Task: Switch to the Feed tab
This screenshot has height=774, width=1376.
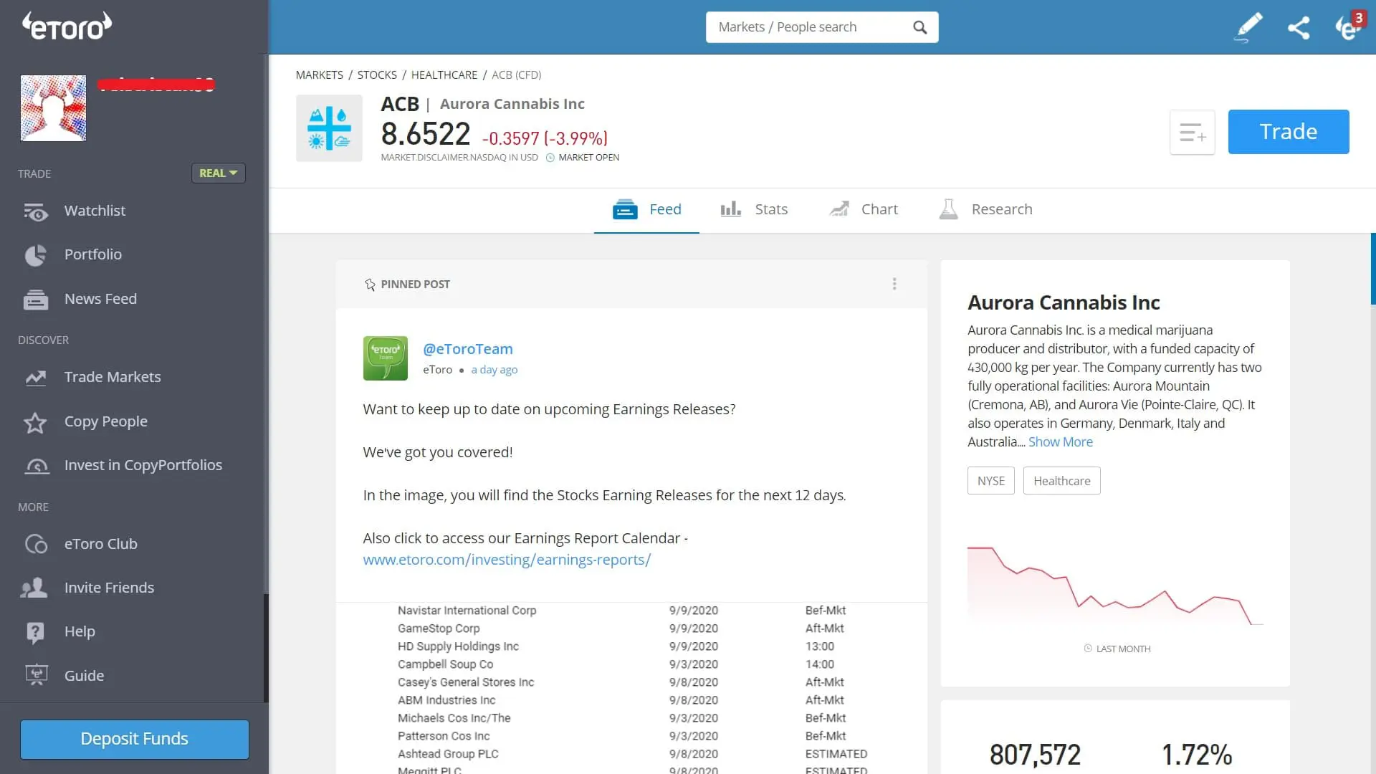Action: pos(646,209)
